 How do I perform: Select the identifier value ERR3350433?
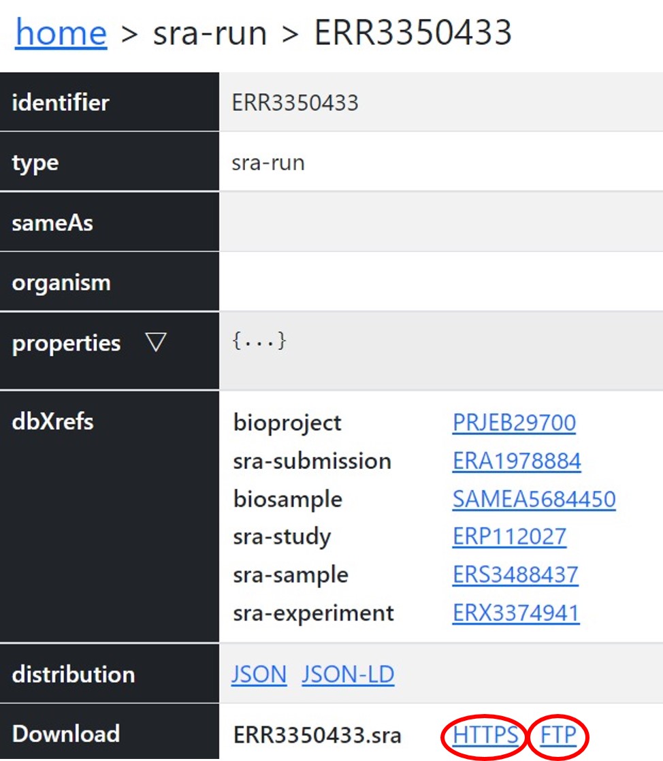pyautogui.click(x=295, y=103)
